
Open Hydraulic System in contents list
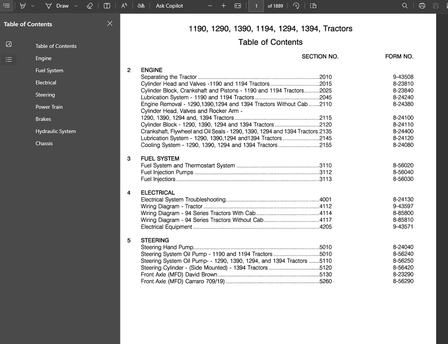pos(56,131)
